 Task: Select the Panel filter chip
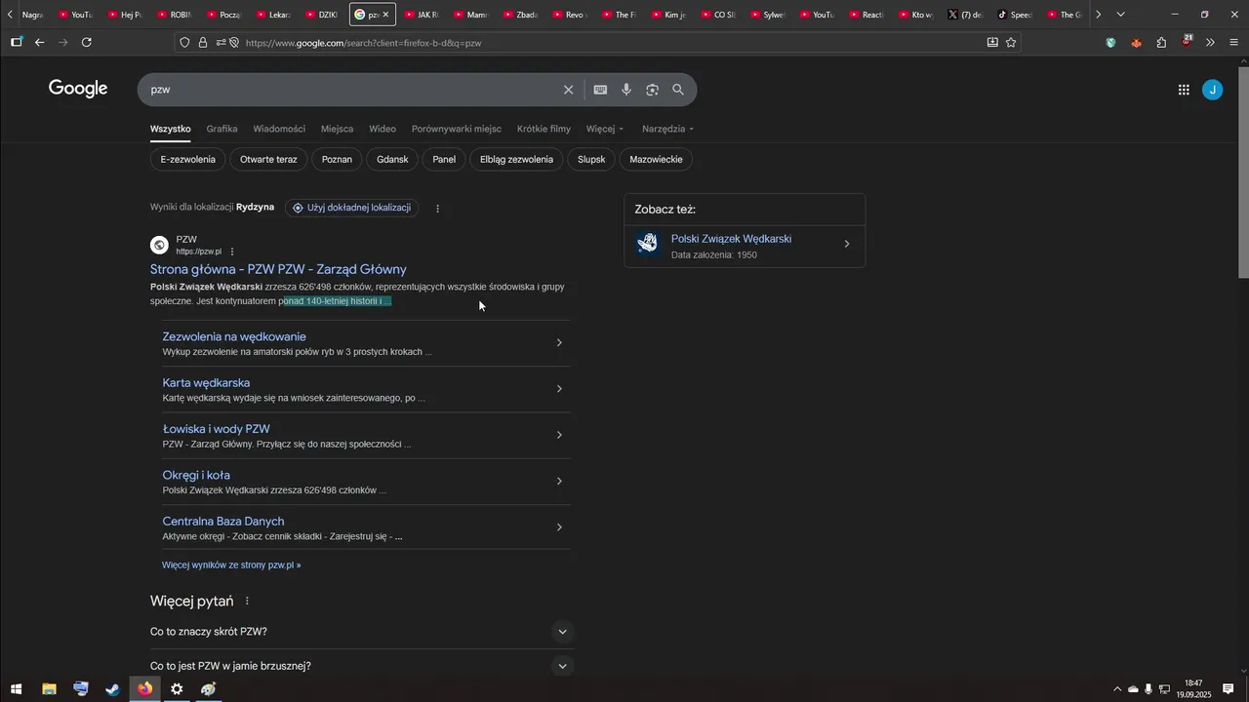444,160
